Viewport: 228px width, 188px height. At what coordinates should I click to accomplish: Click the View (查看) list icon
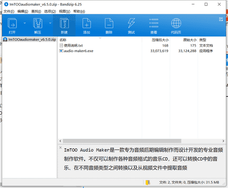tap(154, 23)
